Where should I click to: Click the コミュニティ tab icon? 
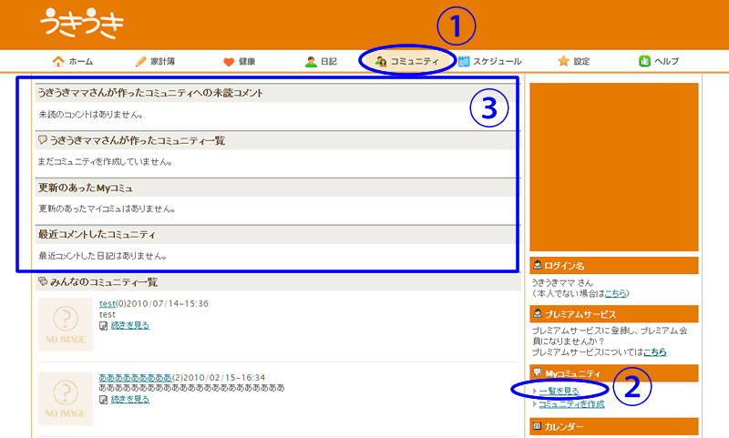click(381, 62)
